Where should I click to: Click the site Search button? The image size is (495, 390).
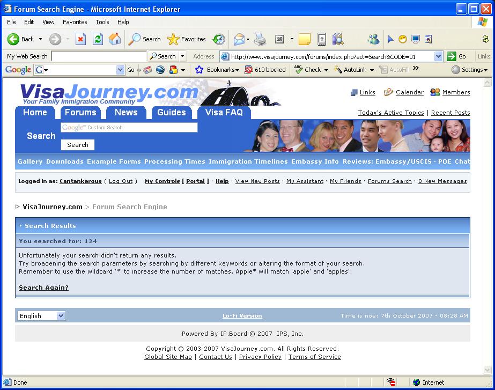tap(78, 145)
